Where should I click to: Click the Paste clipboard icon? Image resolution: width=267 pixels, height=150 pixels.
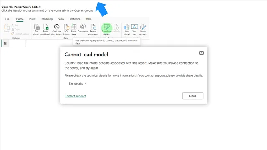(7, 27)
